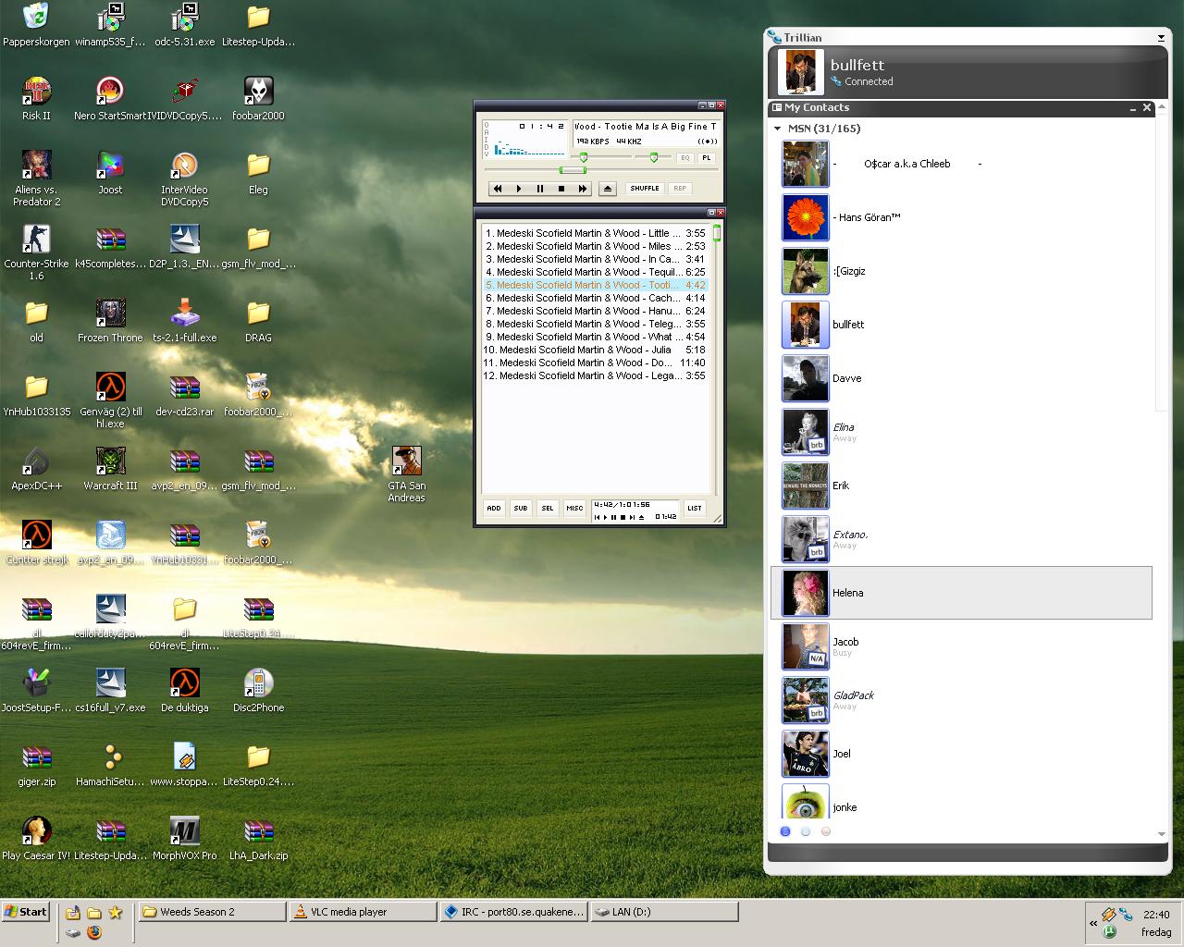
Task: Click the uTorrent tray icon
Action: pos(1109,932)
